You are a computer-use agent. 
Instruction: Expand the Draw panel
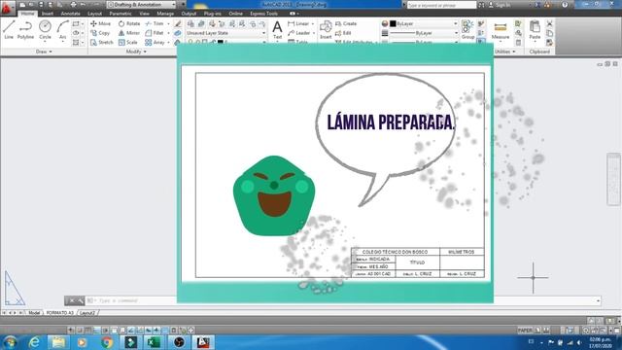pos(44,52)
